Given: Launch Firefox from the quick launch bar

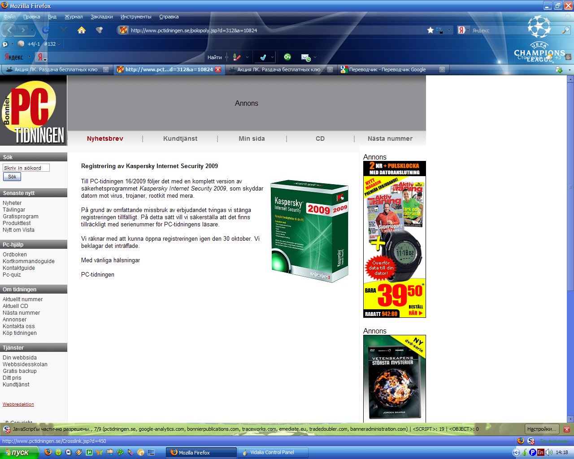Looking at the screenshot, I should [x=48, y=452].
